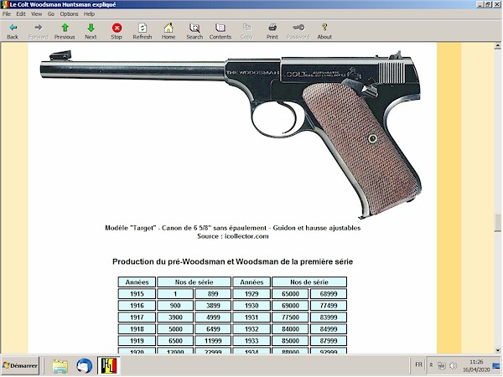
Task: Select the ebook app taskbar icon
Action: click(x=109, y=366)
